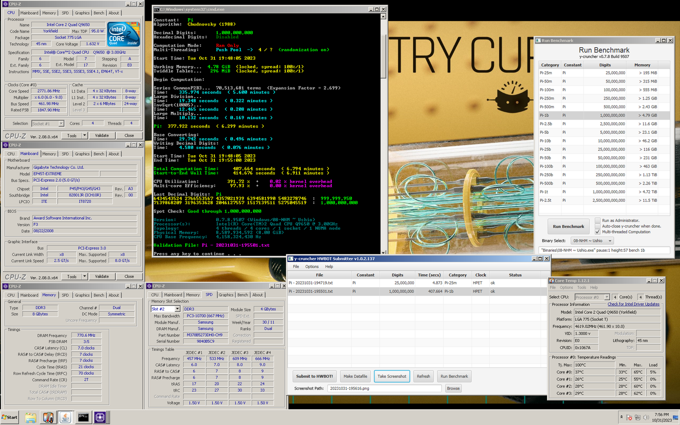Click the taskbar clock showing 7:56 PM
The width and height of the screenshot is (680, 425).
pyautogui.click(x=662, y=417)
